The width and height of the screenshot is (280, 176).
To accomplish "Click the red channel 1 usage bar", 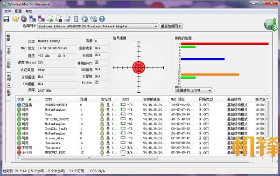I will click(225, 44).
